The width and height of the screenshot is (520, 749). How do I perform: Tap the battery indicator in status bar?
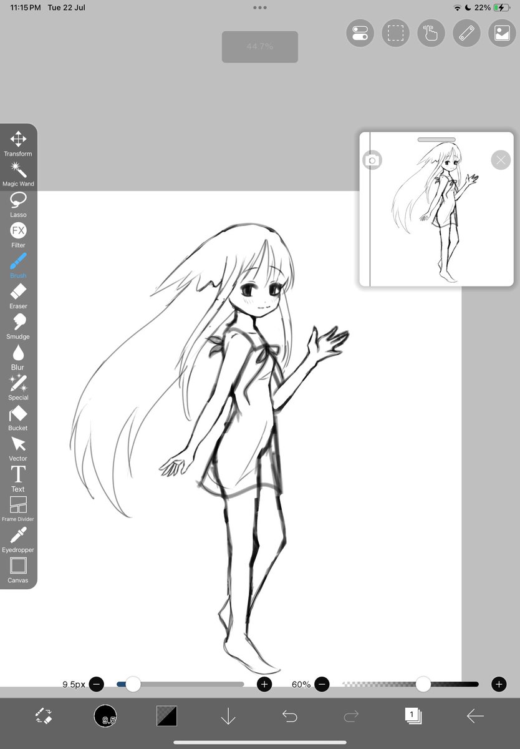pyautogui.click(x=501, y=7)
